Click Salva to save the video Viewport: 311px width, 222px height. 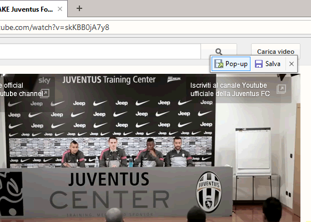(268, 64)
